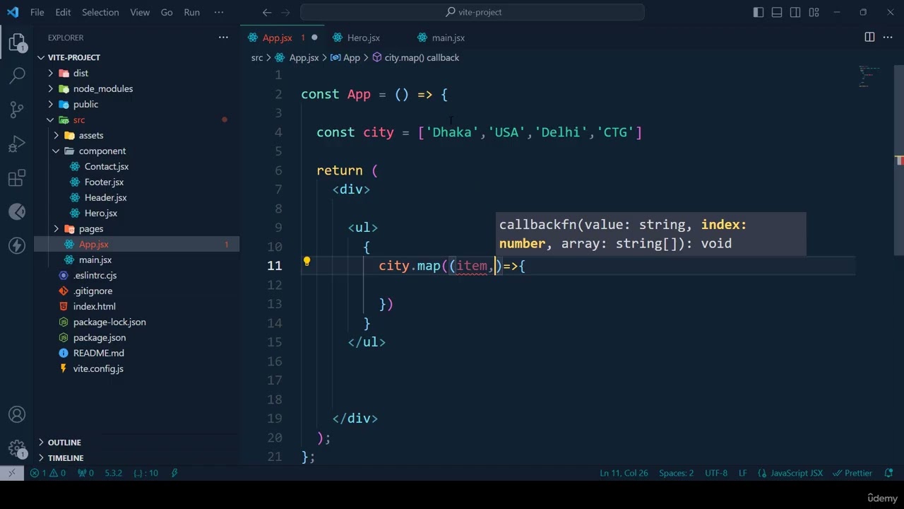
Task: Expand the public folder
Action: tap(50, 104)
